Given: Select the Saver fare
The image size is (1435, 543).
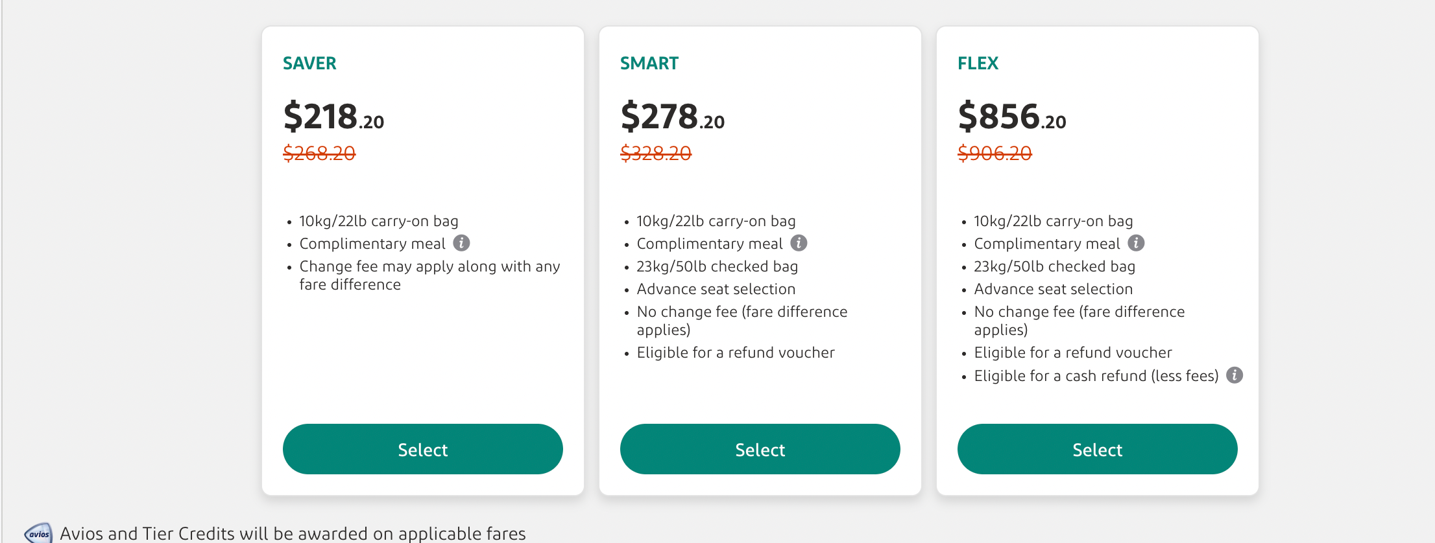Looking at the screenshot, I should coord(422,449).
